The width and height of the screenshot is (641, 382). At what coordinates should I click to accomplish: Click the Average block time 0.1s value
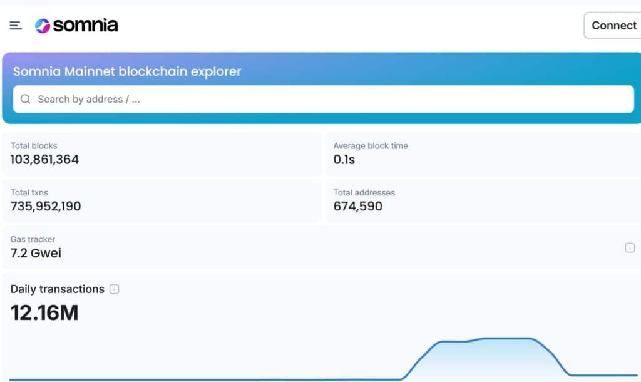point(344,159)
